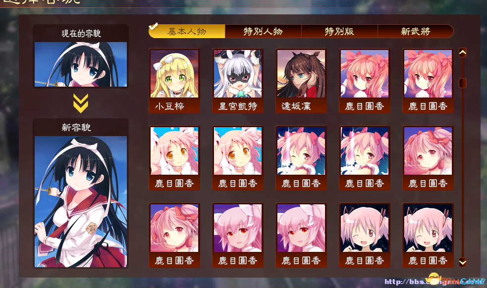This screenshot has width=487, height=288.
Task: Click the checkmark on 基本人物 tab
Action: pos(154,26)
